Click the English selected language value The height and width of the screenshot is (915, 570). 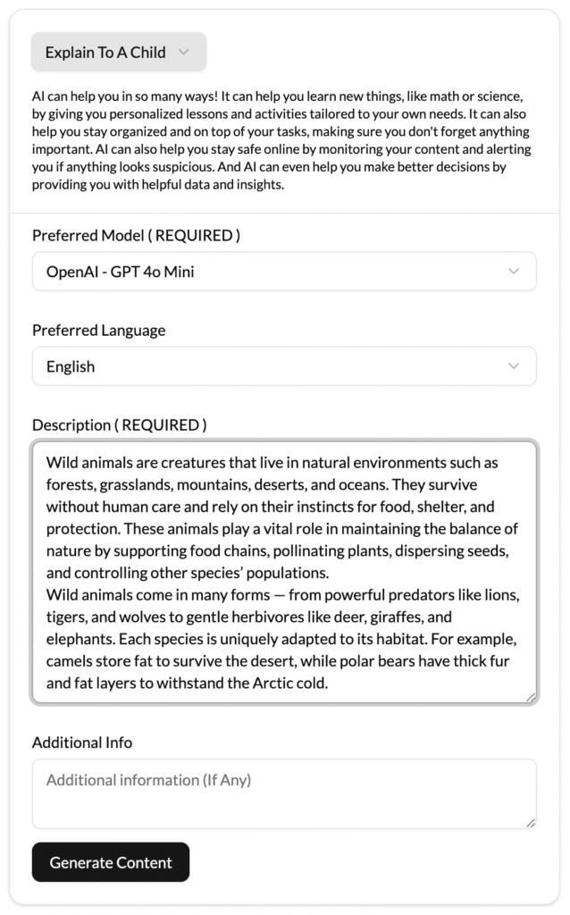[x=71, y=367]
